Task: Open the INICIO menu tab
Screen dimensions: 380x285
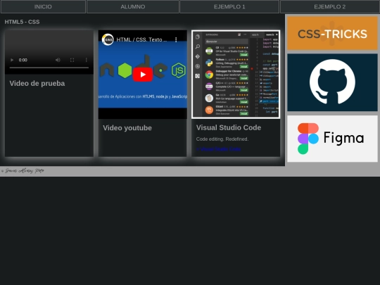Action: pos(43,6)
